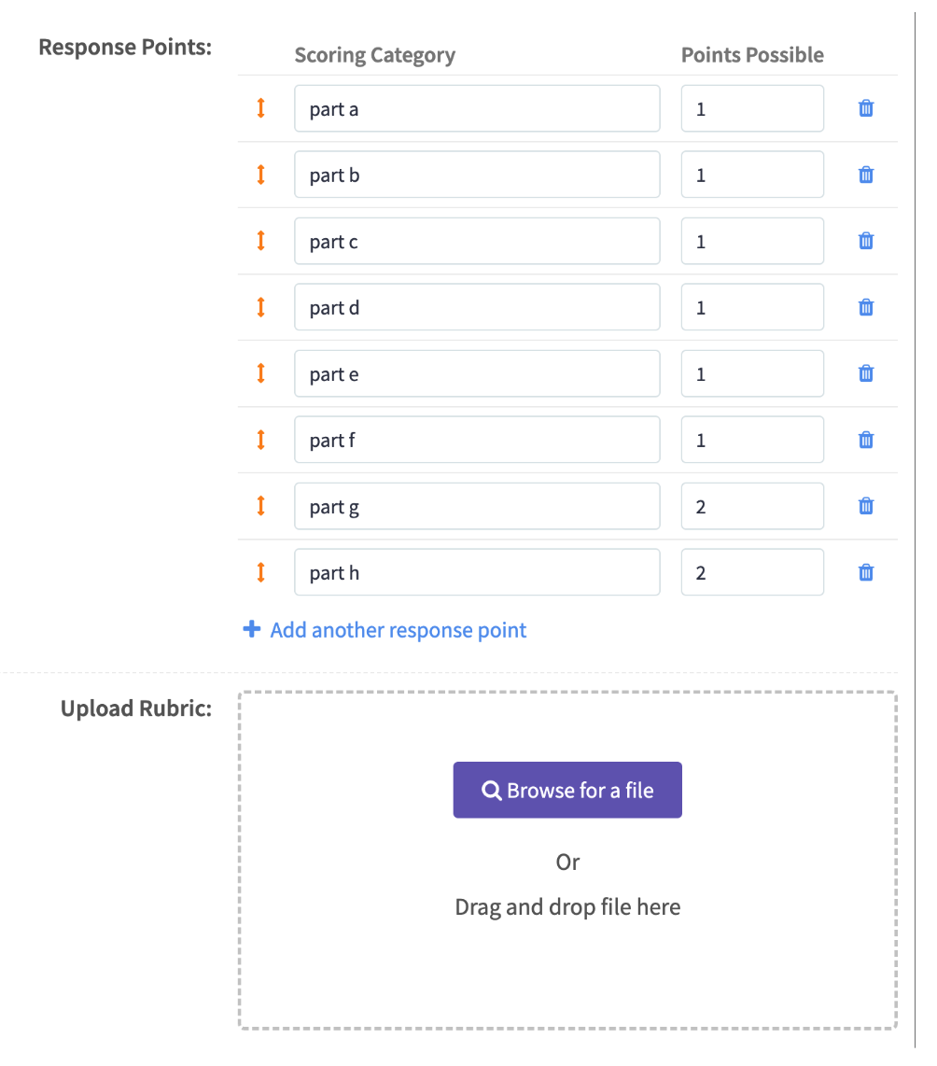This screenshot has height=1066, width=937.
Task: Delete the part a scoring category
Action: 866,108
